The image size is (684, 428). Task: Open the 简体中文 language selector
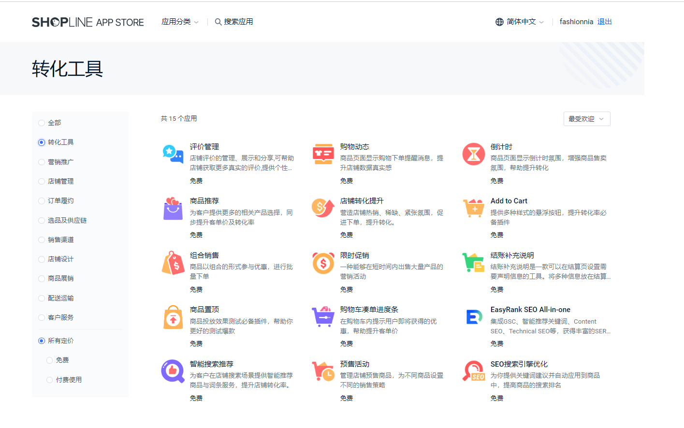point(520,22)
